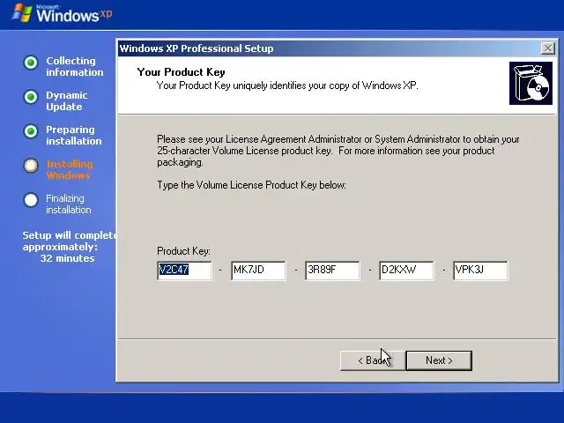
Task: Click the "Collecting information" label
Action: click(x=74, y=67)
